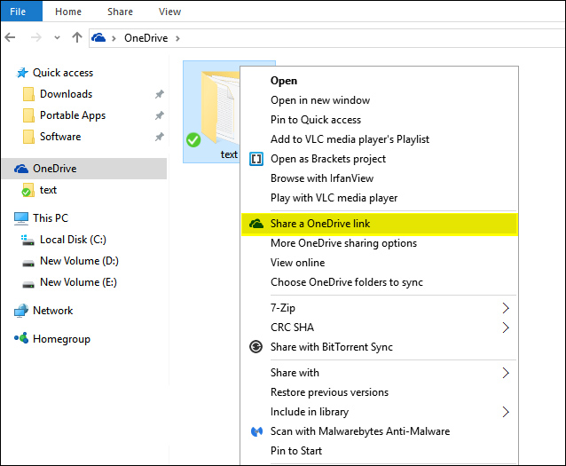This screenshot has width=566, height=466.
Task: Expand Include in library submenu
Action: pos(506,412)
